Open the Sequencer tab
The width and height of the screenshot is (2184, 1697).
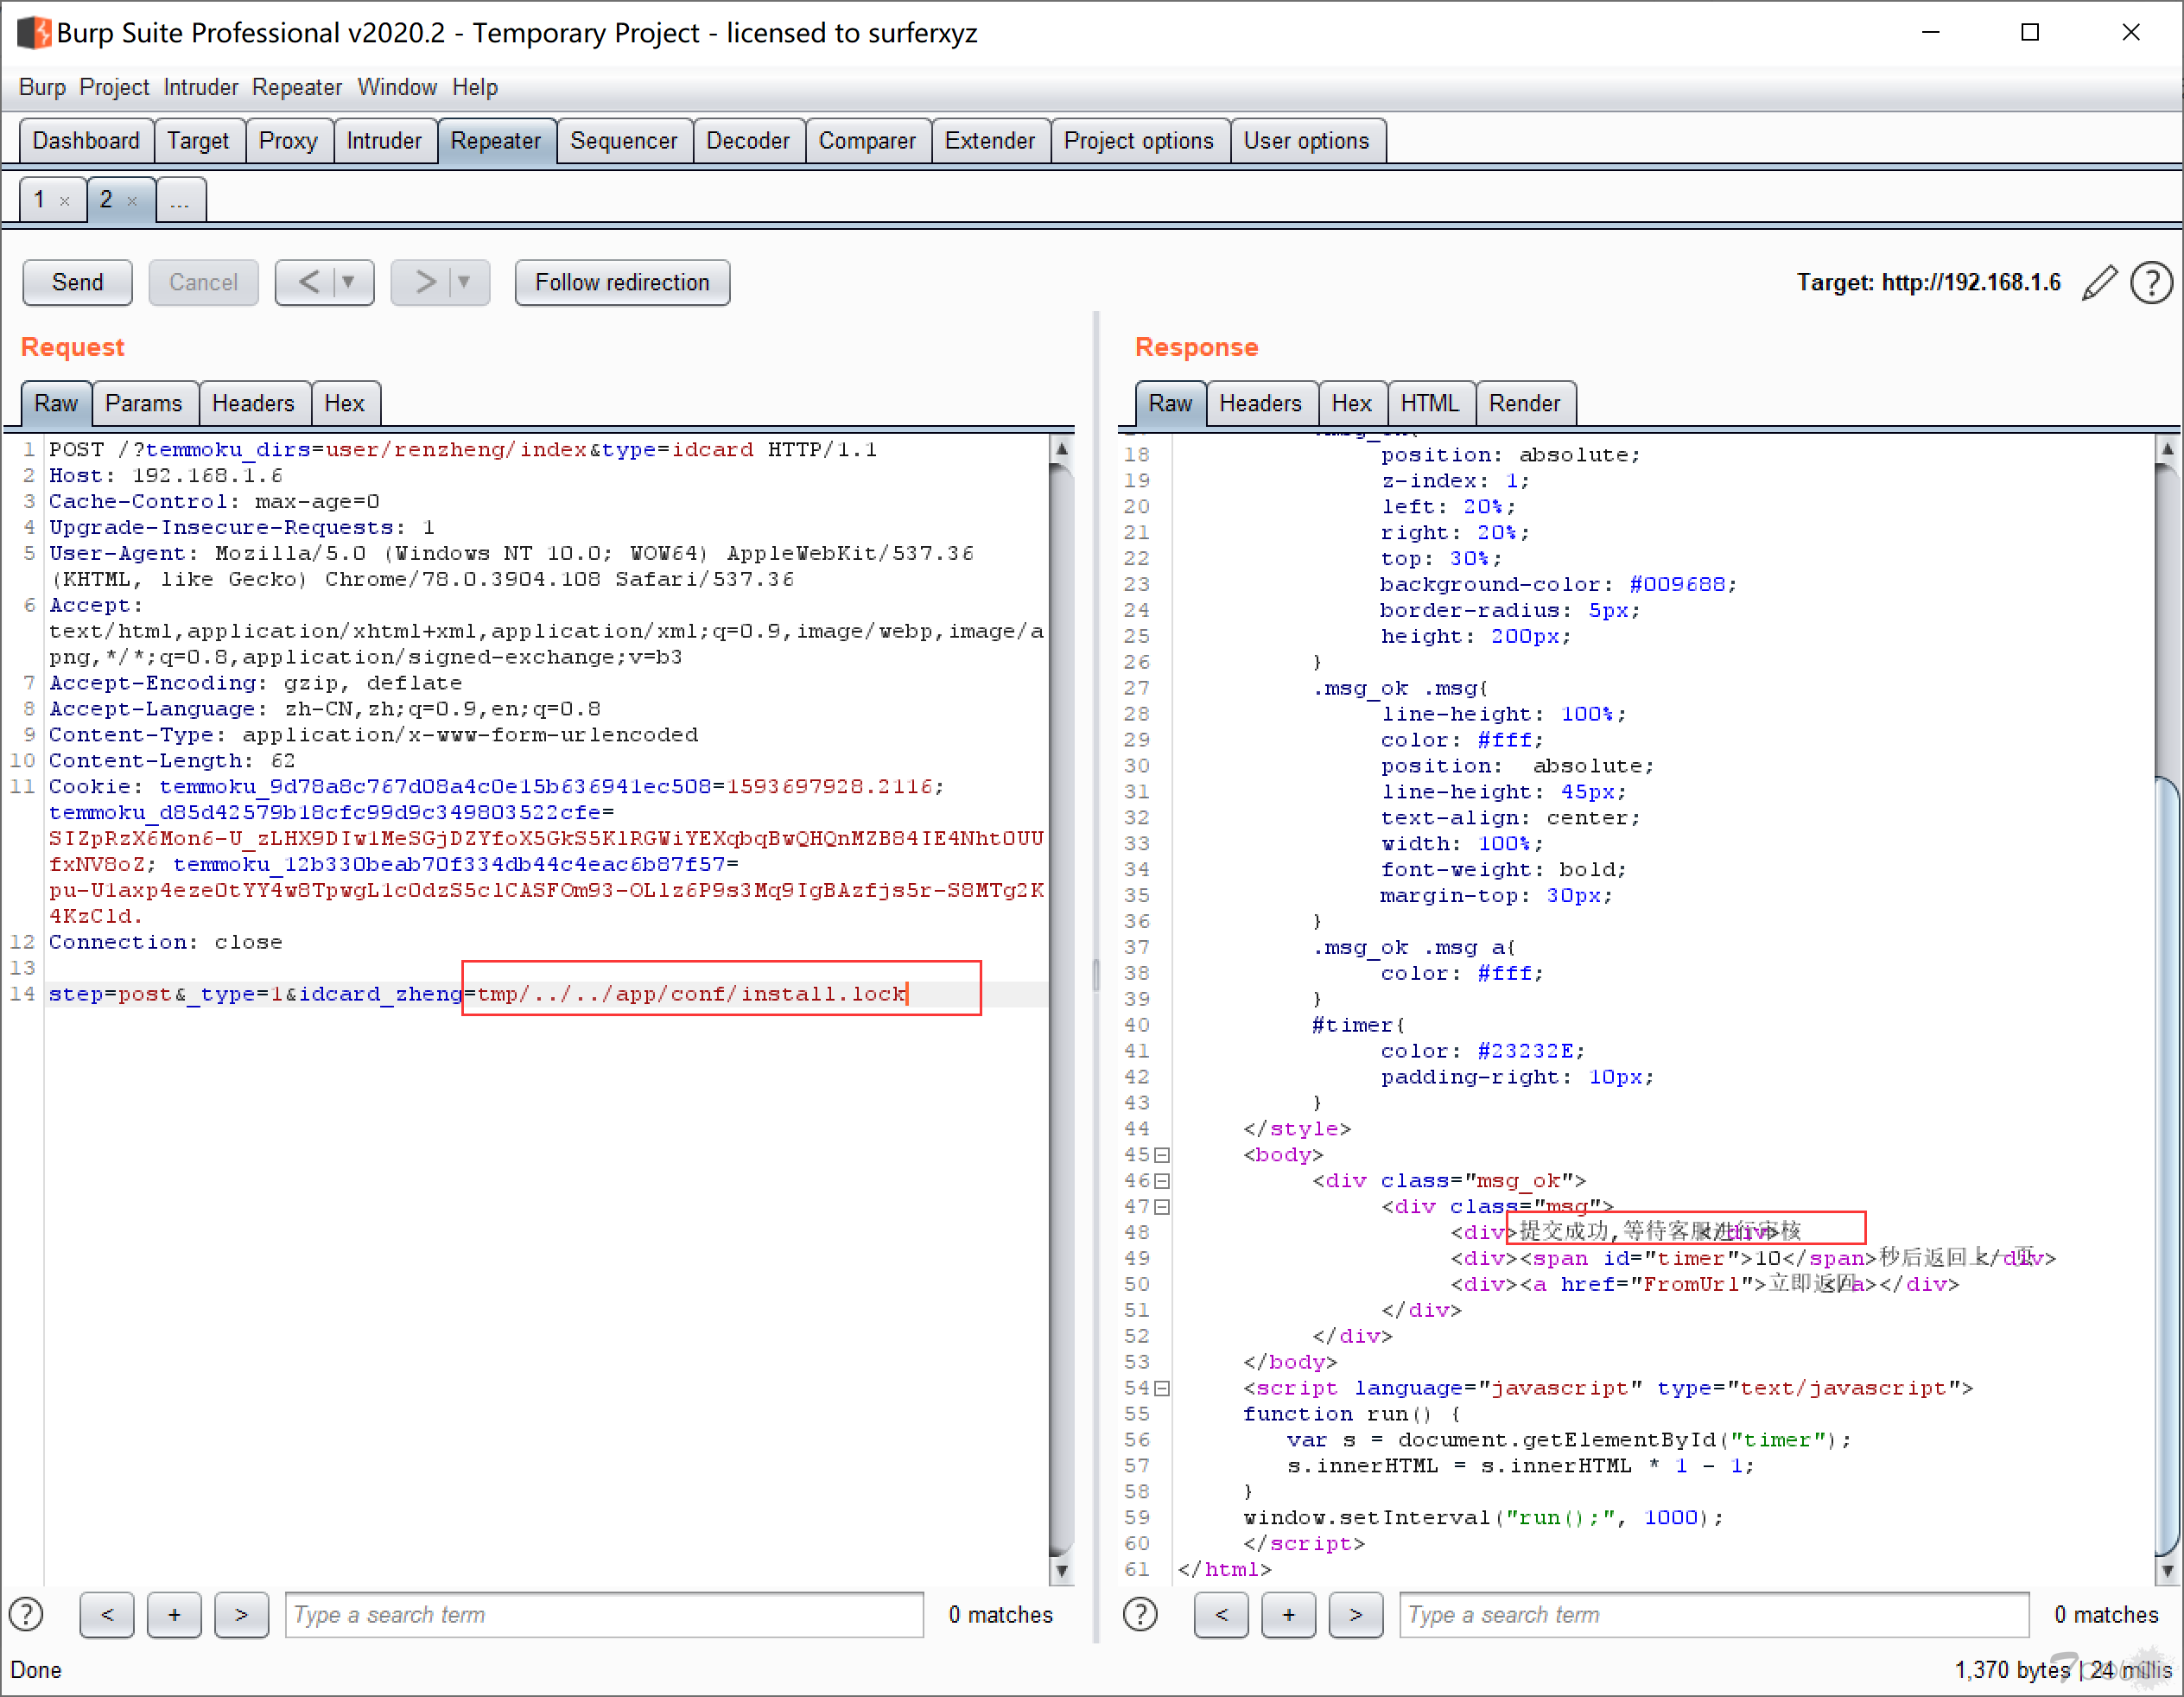tap(623, 141)
